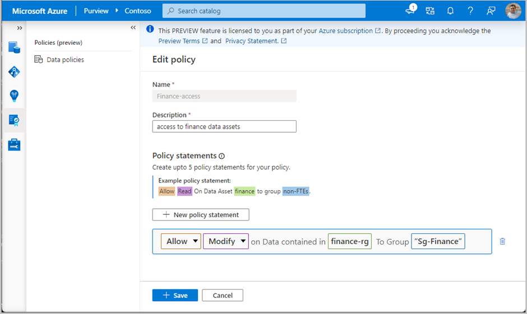Image resolution: width=527 pixels, height=314 pixels.
Task: Open the Modify action dropdown
Action: coord(225,241)
